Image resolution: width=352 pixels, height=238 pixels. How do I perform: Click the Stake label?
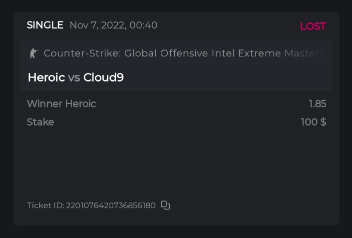tap(40, 122)
